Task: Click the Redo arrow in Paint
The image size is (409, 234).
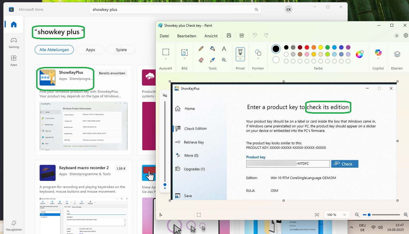Action: click(x=266, y=36)
